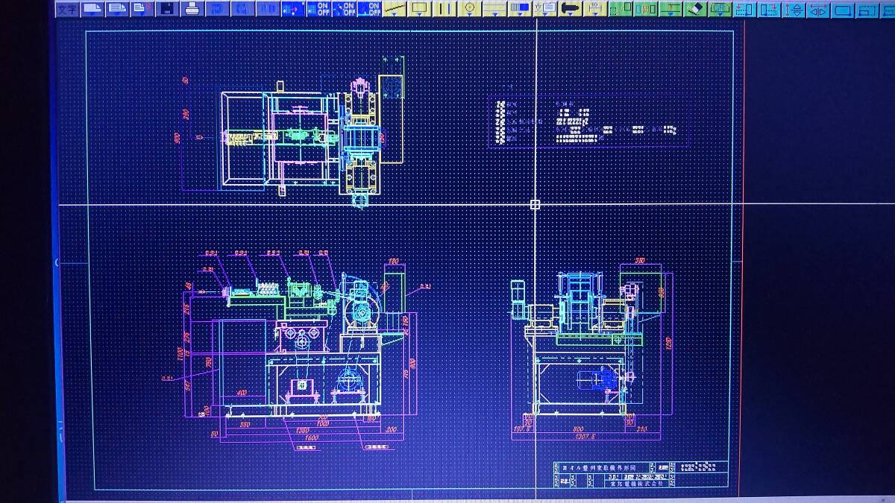This screenshot has width=895, height=503.
Task: Select the rectangle drawing tool
Action: (x=419, y=9)
